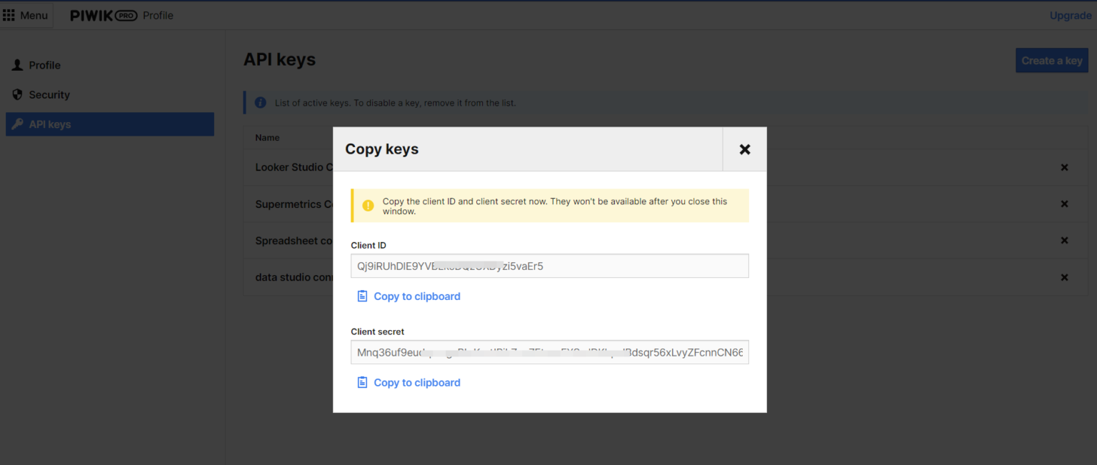
Task: Remove the data studio connector key
Action: (1064, 276)
